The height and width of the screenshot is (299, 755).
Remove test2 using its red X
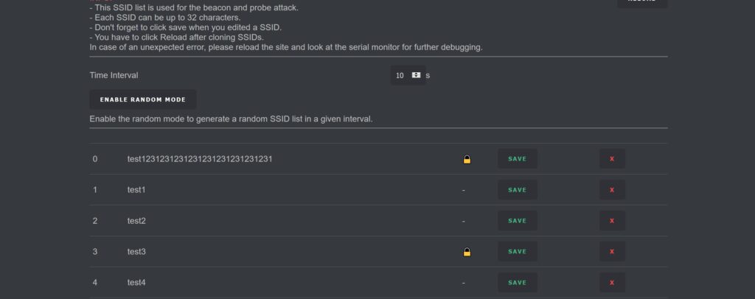612,221
